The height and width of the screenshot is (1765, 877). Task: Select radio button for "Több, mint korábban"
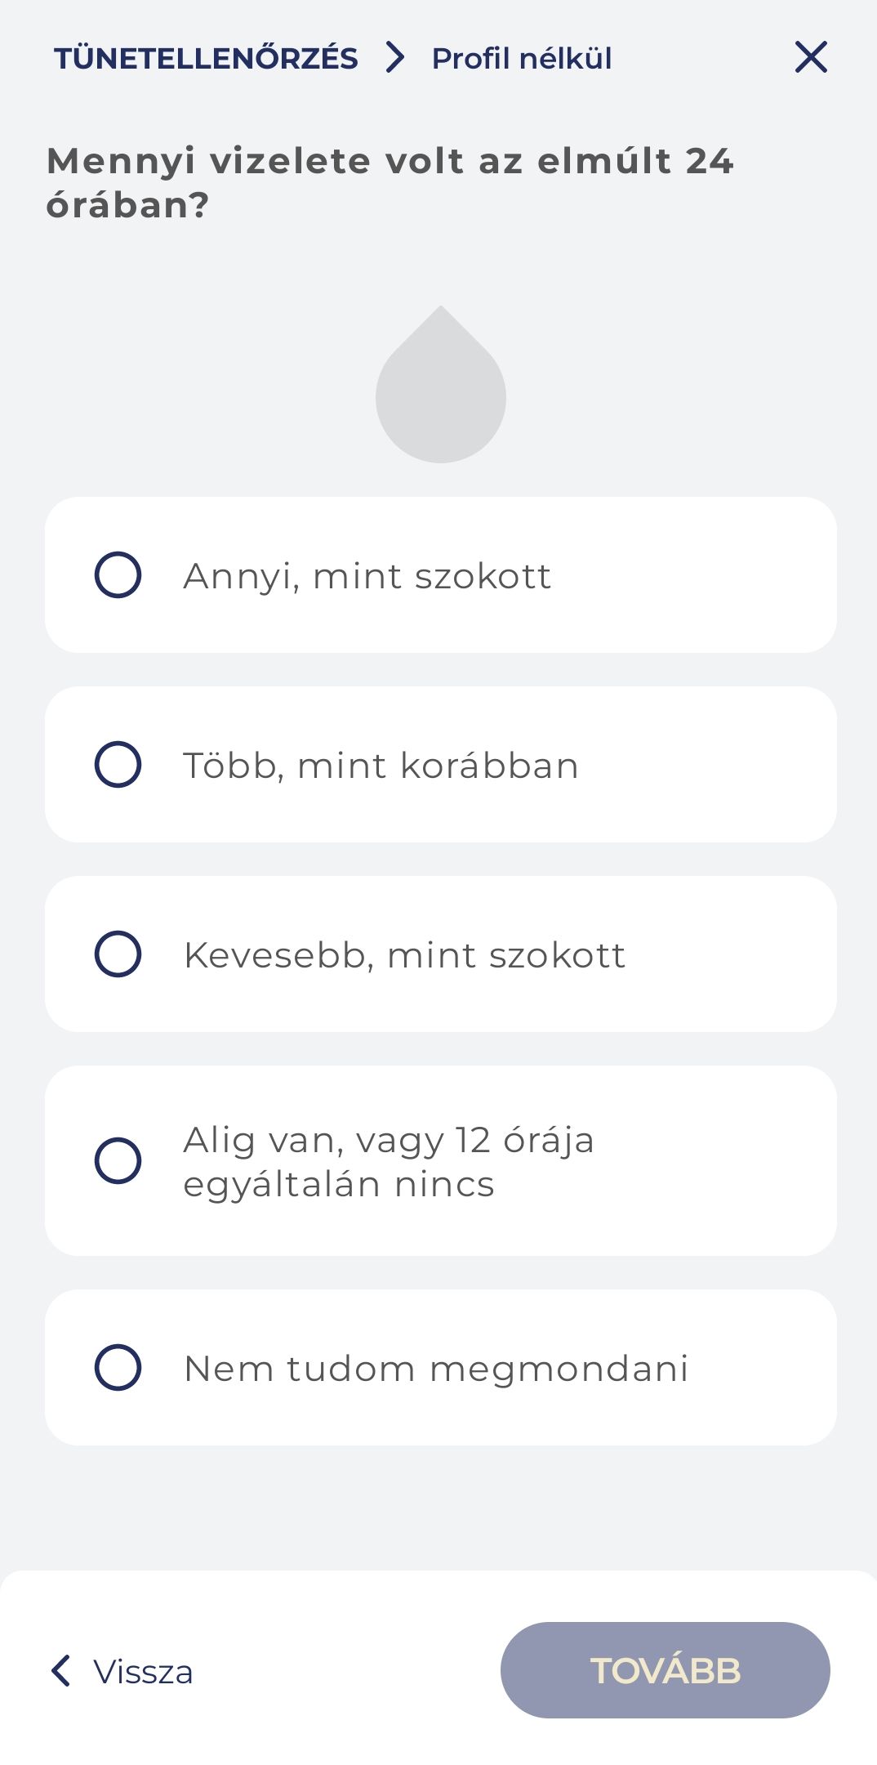coord(118,765)
